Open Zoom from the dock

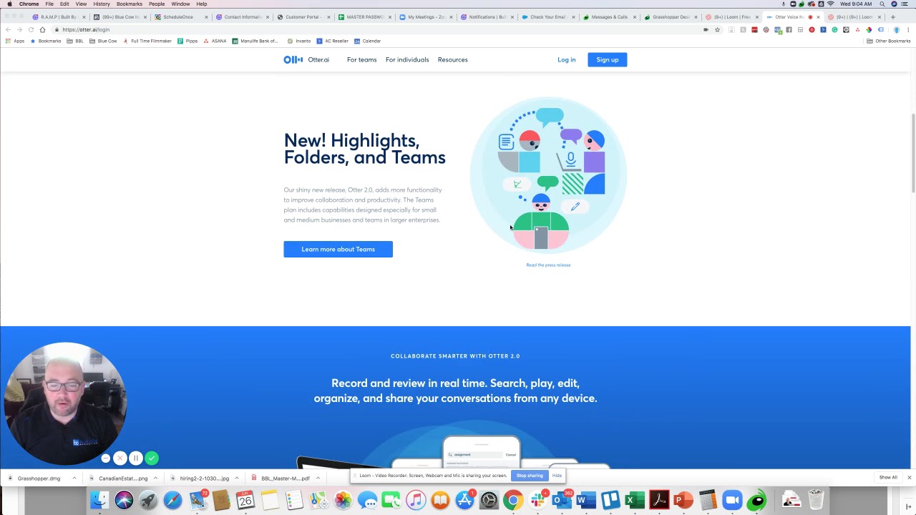pyautogui.click(x=732, y=500)
